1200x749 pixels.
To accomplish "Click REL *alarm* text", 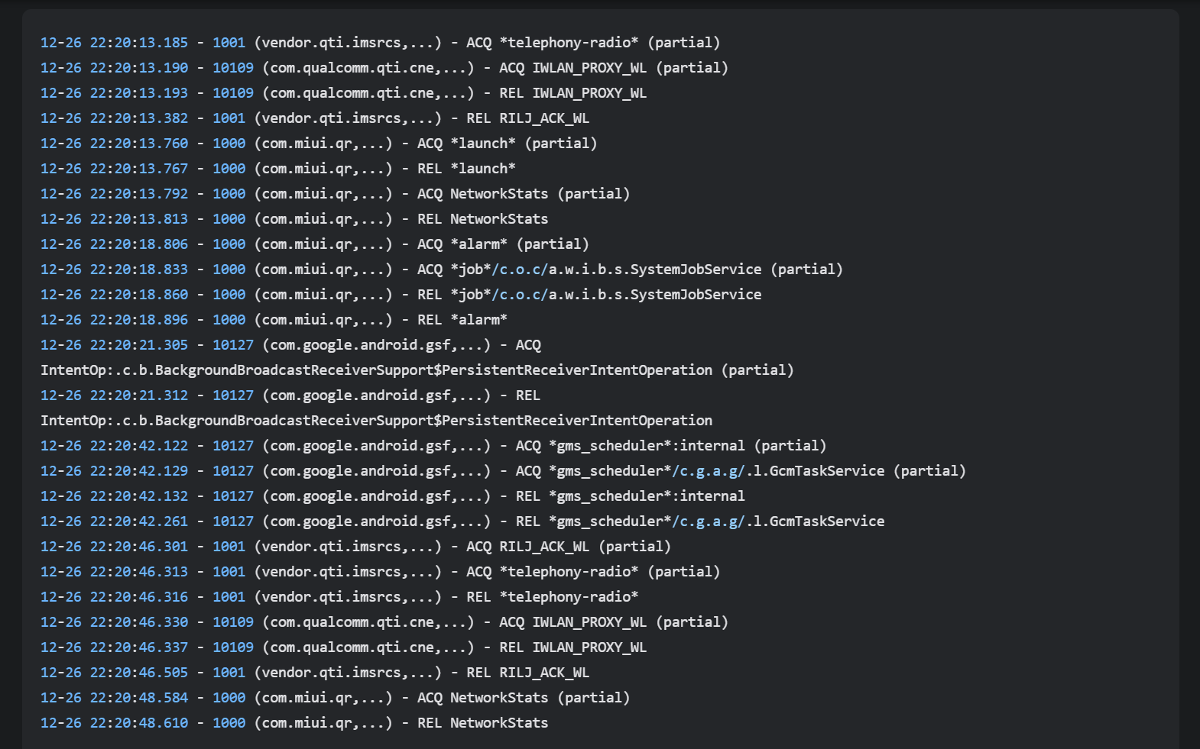I will click(462, 320).
